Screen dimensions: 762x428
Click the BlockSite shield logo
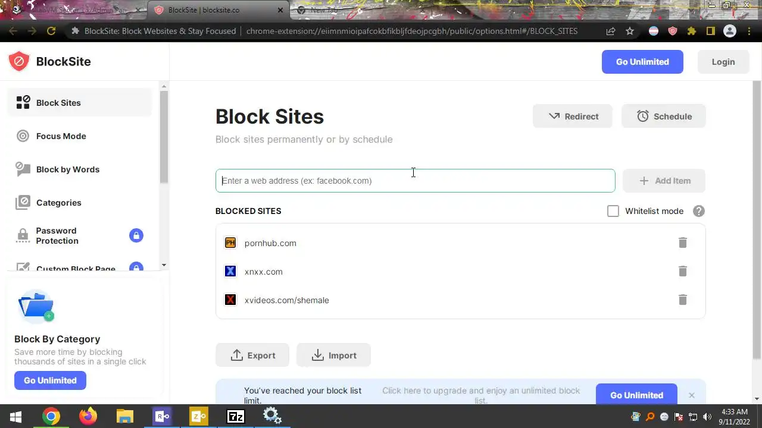[x=18, y=61]
